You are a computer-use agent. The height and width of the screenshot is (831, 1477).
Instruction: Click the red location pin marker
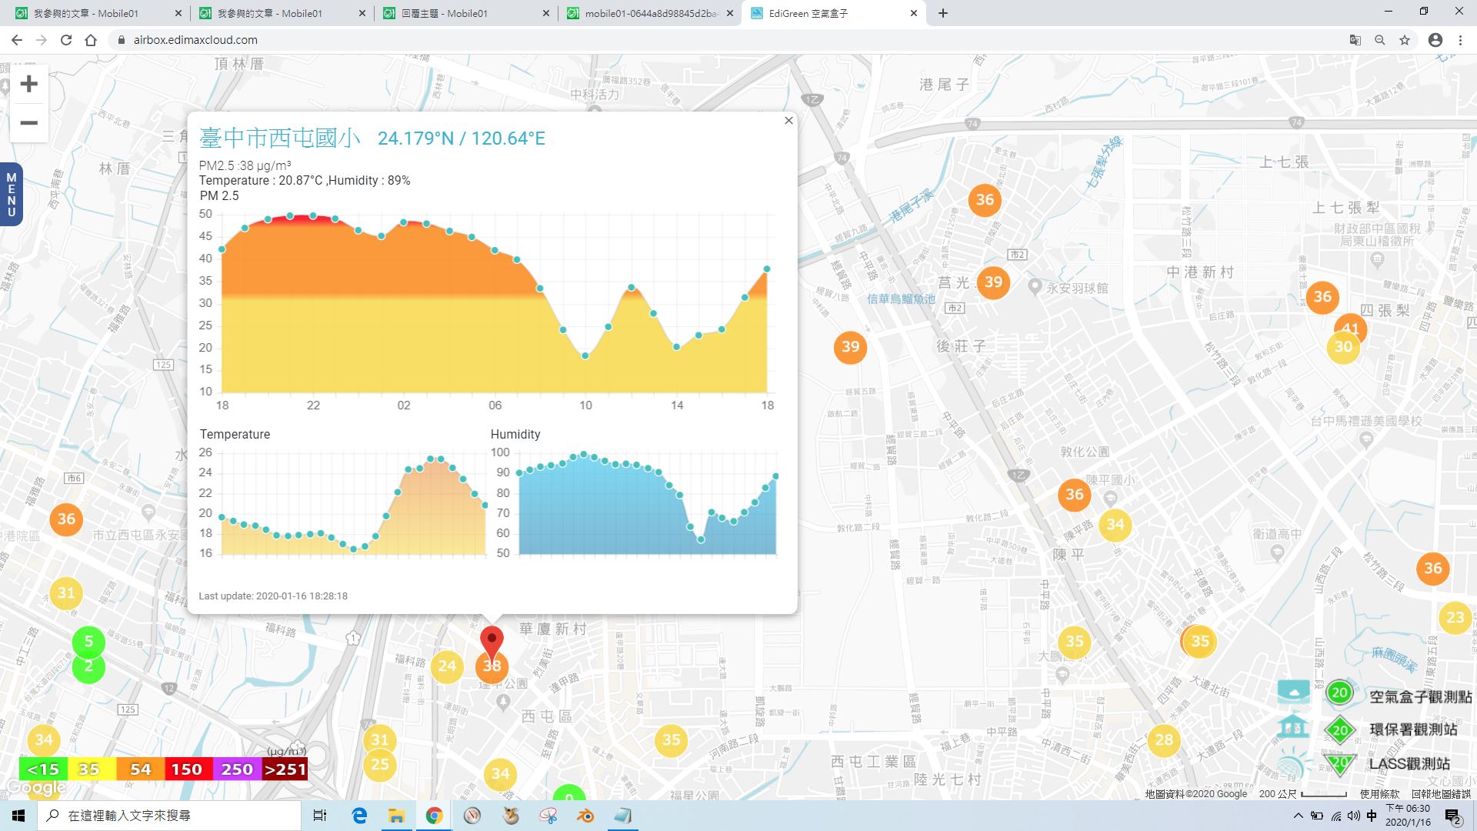pyautogui.click(x=492, y=643)
